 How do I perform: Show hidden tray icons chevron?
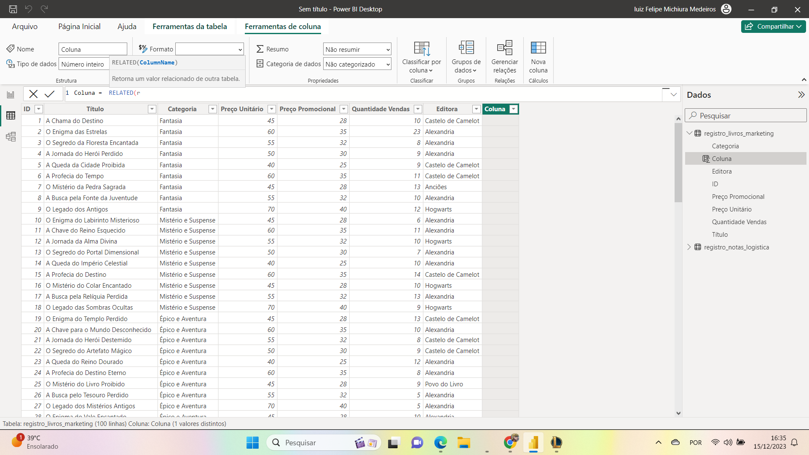click(658, 442)
